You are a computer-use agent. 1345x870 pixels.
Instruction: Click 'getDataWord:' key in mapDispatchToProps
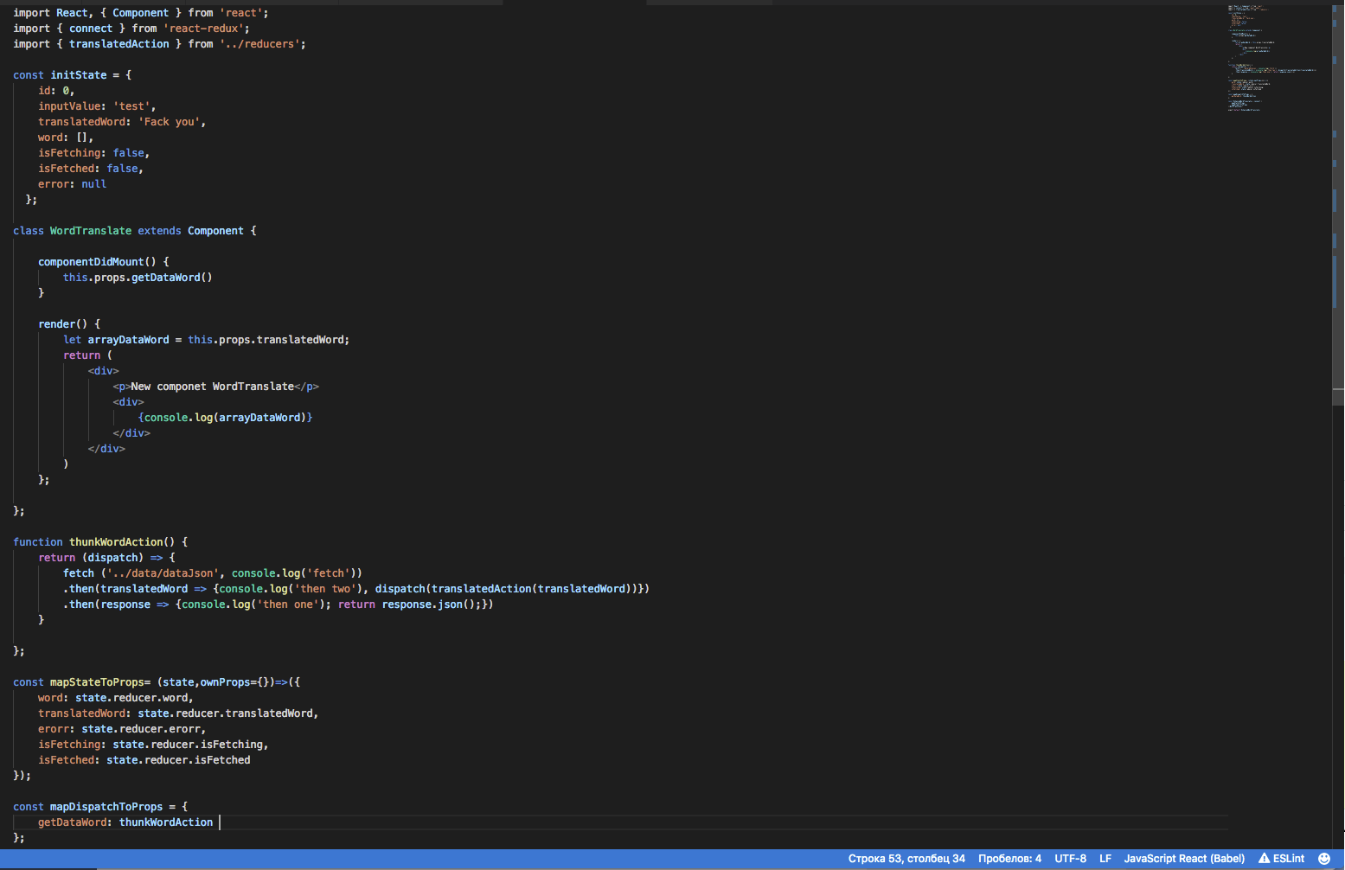pos(75,822)
